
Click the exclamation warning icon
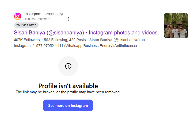pyautogui.click(x=68, y=66)
